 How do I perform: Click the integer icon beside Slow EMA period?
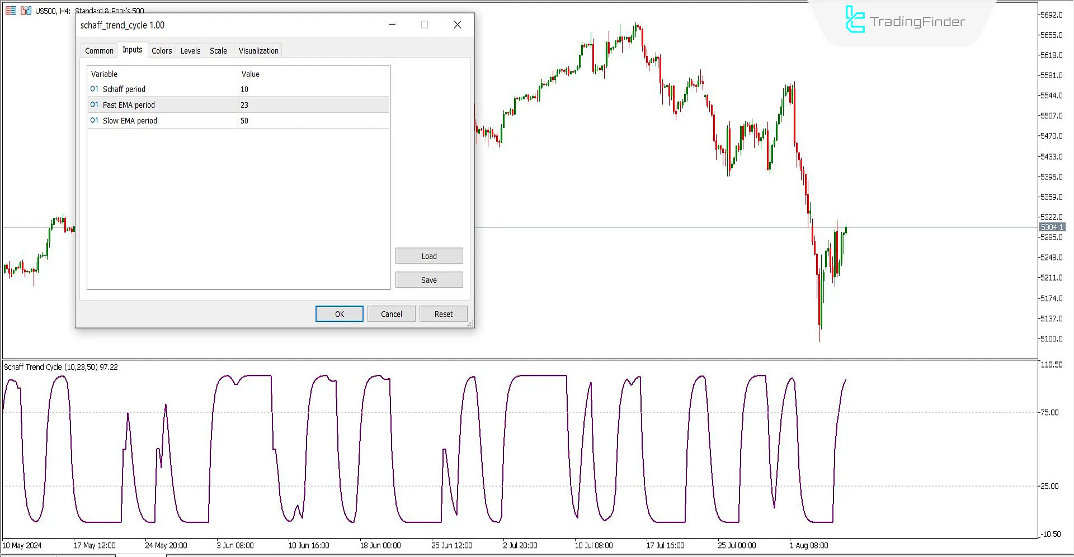(x=95, y=121)
